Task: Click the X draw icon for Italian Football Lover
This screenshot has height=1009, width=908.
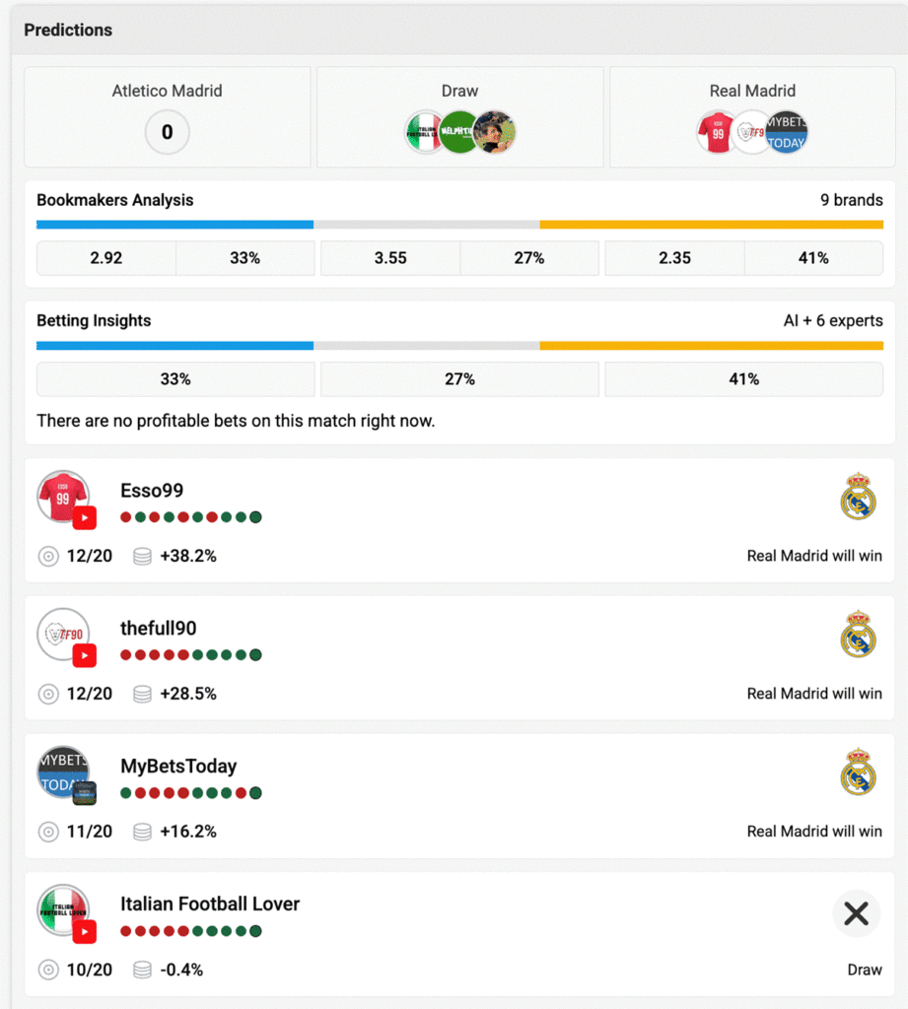Action: coord(856,913)
